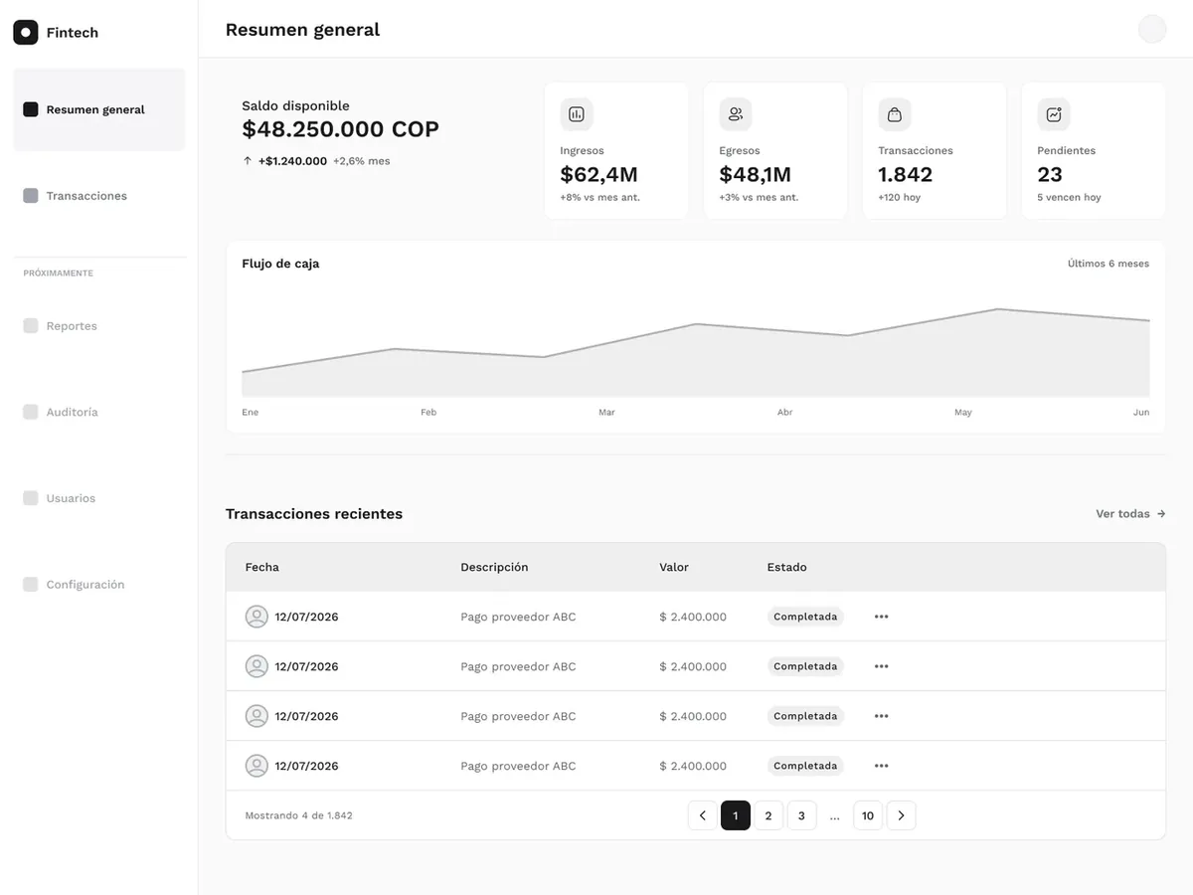This screenshot has width=1193, height=895.
Task: Click the avatar icon in the fourth transaction row
Action: point(256,766)
